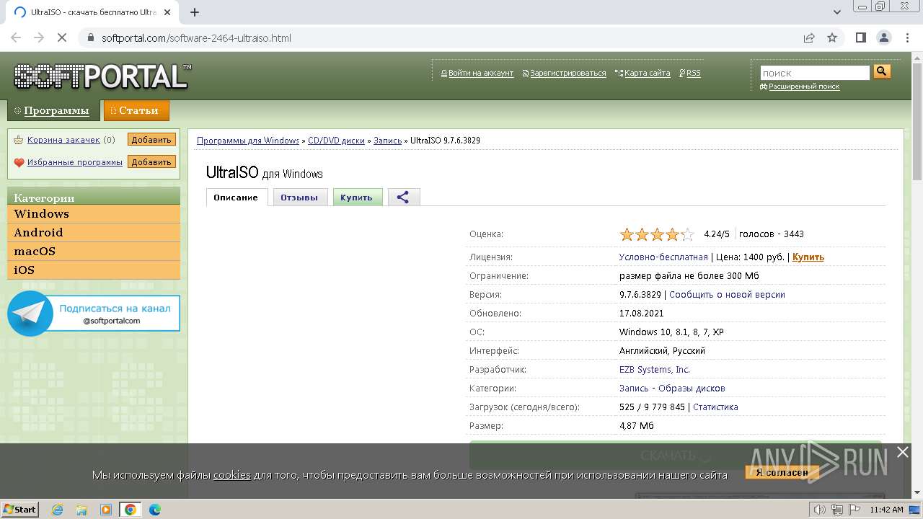Select macOS category

pos(94,252)
